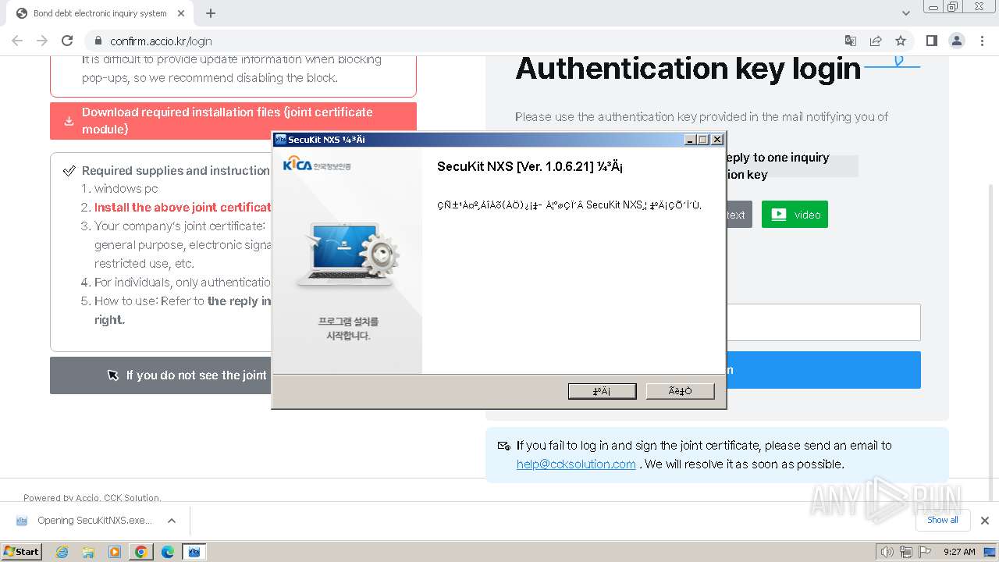
Task: Download required installation files button
Action: tap(233, 121)
